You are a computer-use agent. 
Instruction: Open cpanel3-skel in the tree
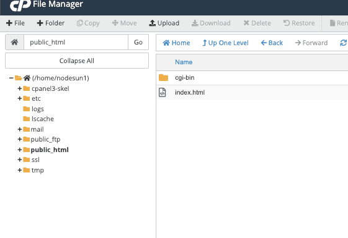(50, 88)
